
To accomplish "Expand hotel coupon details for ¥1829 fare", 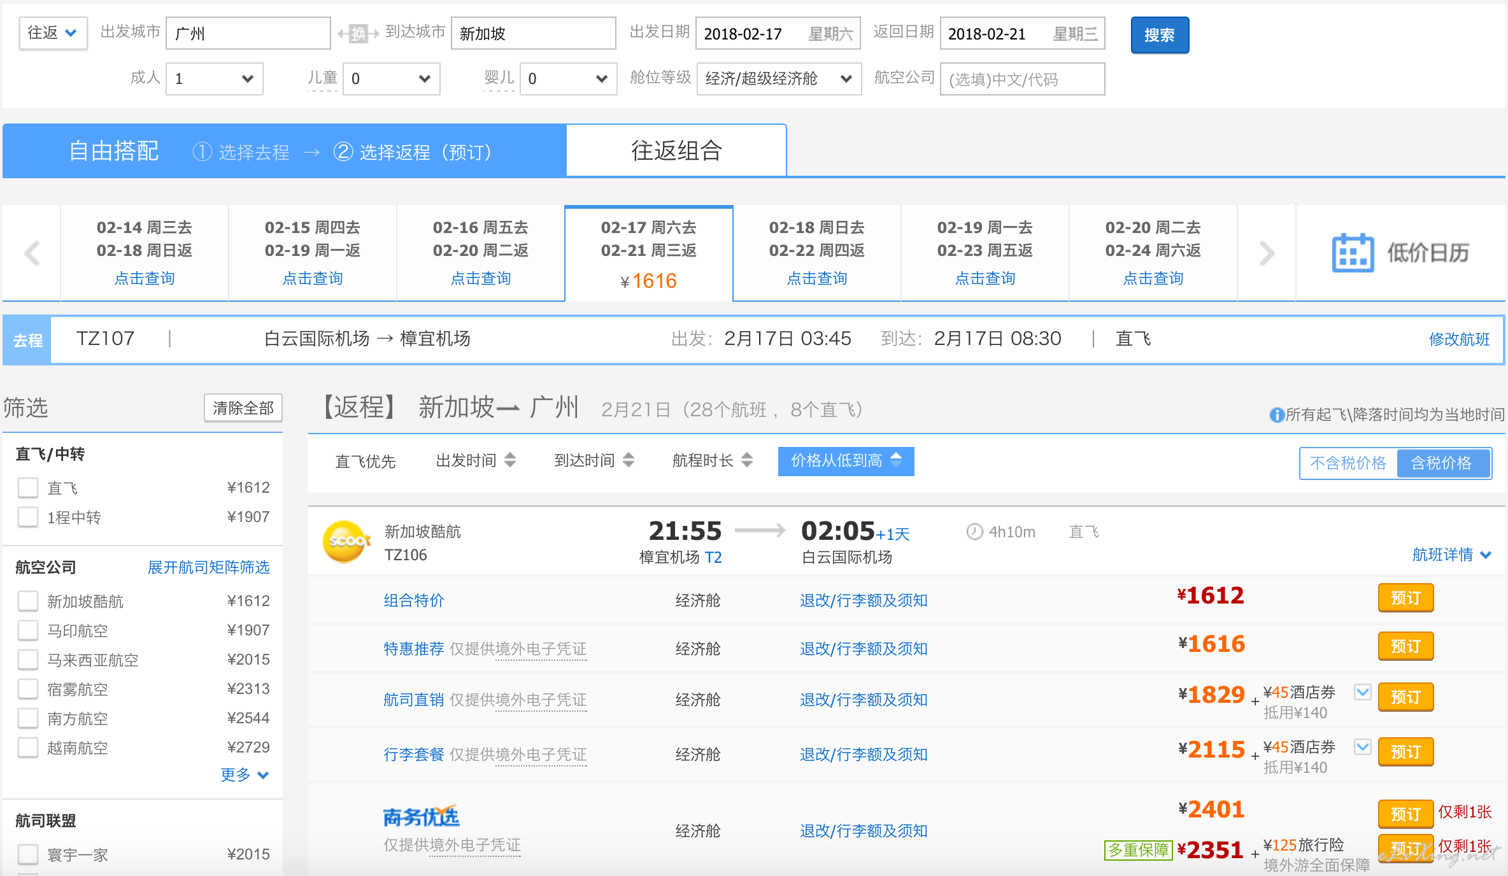I will point(1362,692).
